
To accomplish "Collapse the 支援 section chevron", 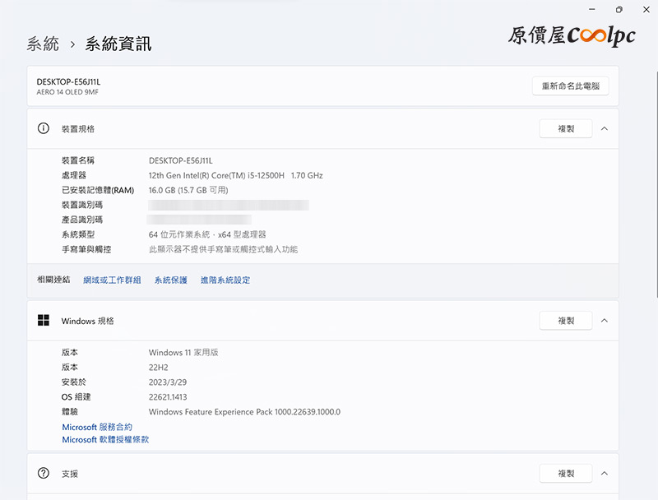I will point(605,473).
